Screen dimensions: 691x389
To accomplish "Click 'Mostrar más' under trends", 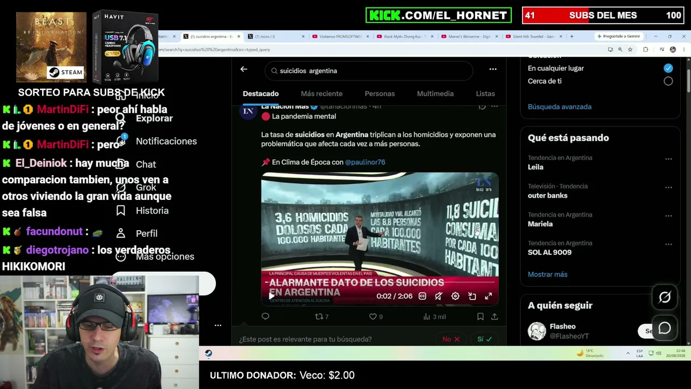I will (x=547, y=274).
